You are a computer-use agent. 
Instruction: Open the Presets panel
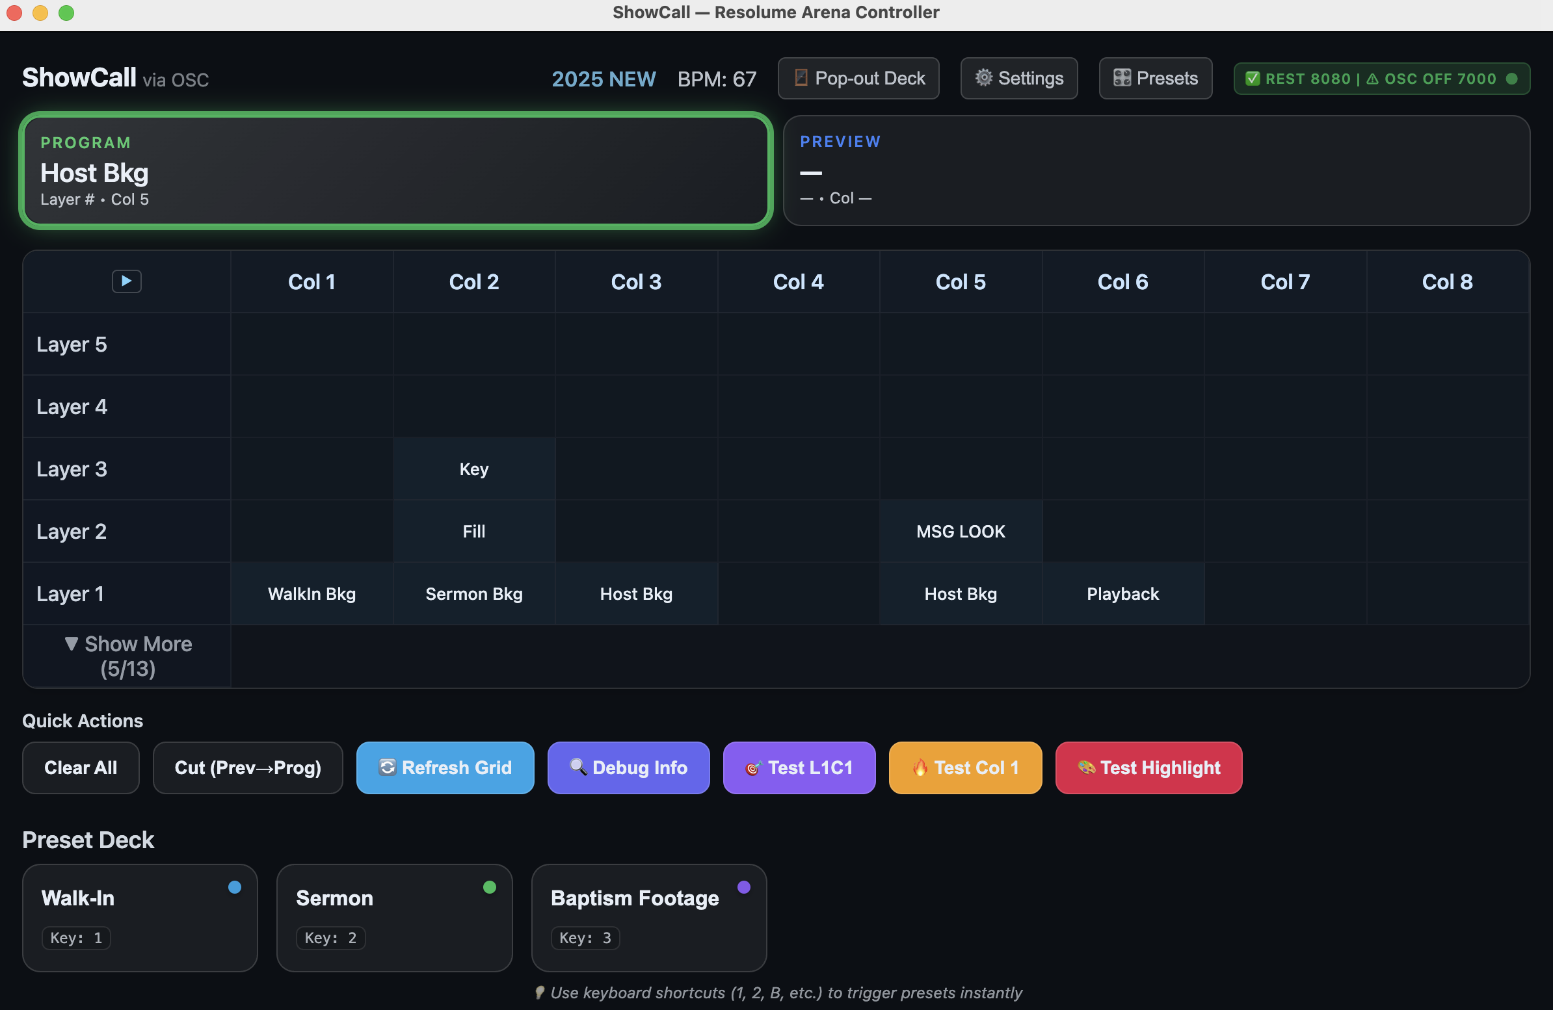1155,78
